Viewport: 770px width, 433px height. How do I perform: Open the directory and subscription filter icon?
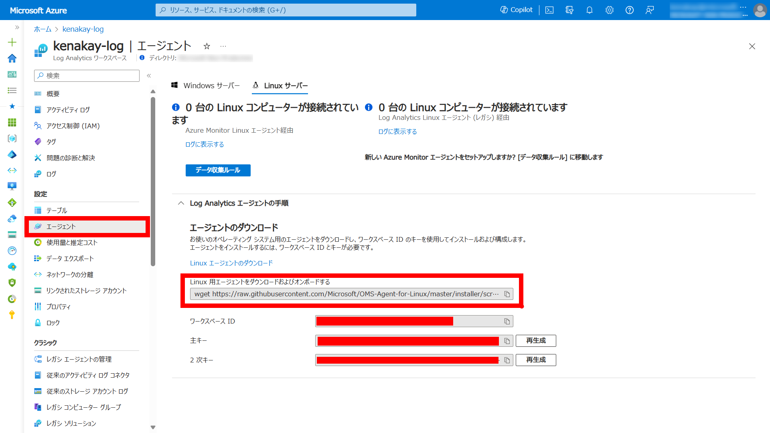pyautogui.click(x=569, y=10)
